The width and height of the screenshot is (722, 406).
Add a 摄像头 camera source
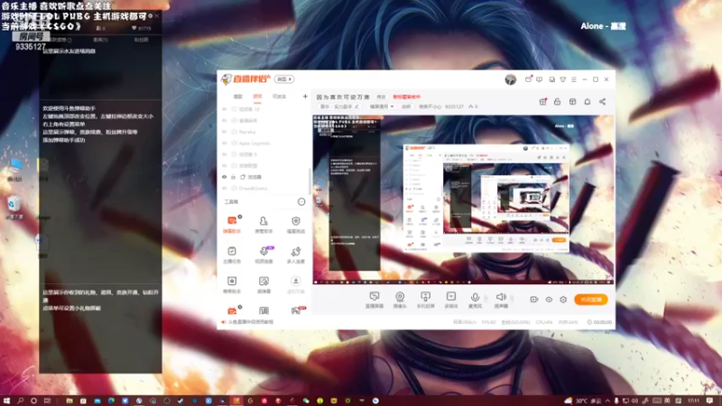click(400, 300)
